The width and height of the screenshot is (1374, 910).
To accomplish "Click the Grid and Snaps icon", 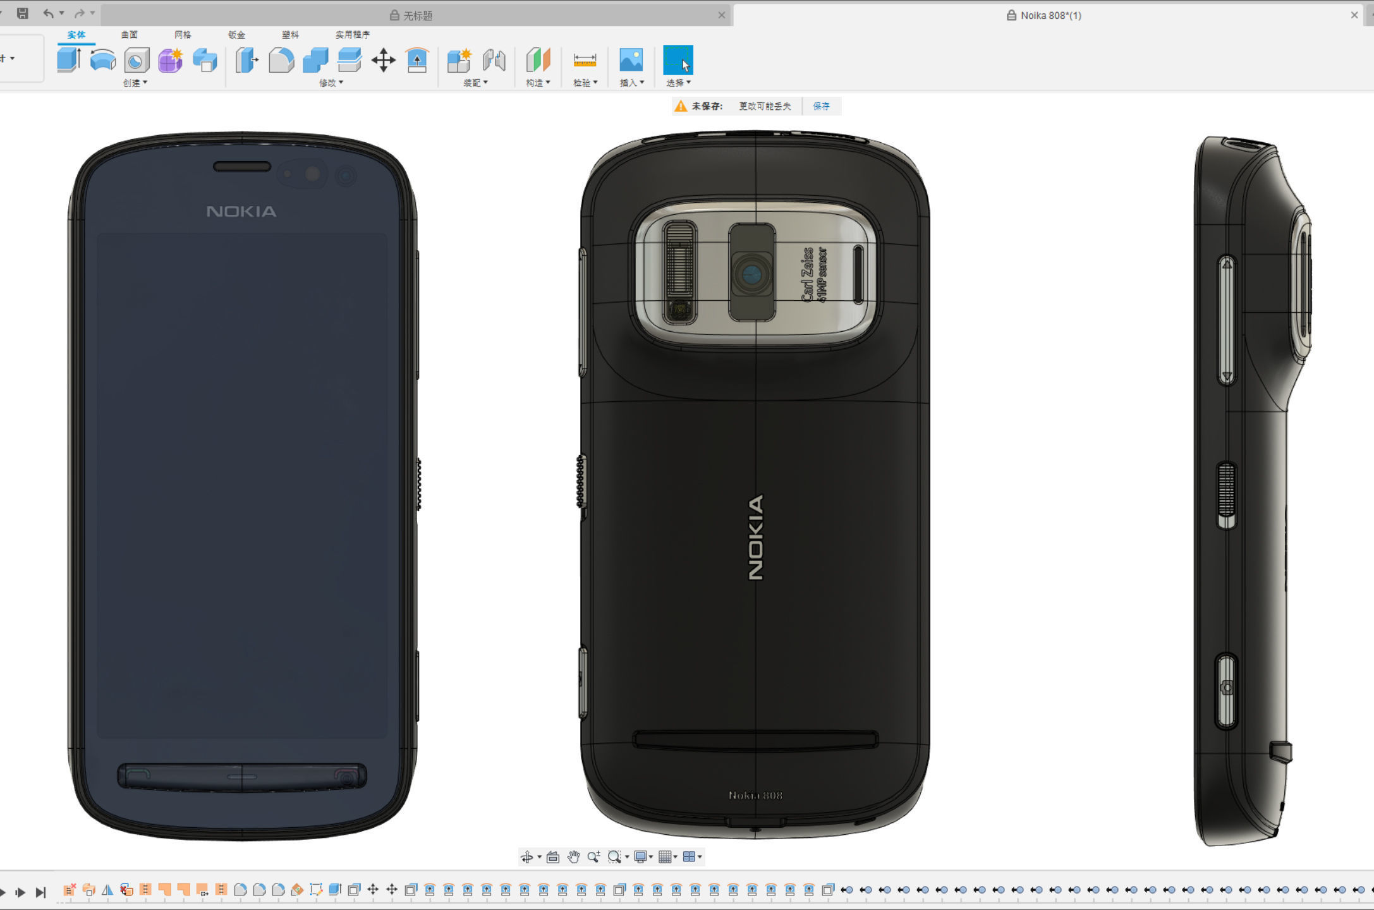I will [665, 857].
